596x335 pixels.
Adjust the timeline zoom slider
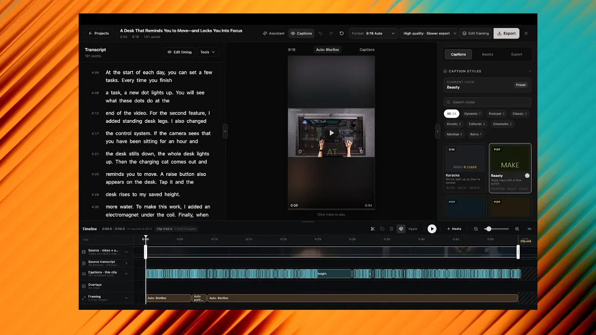[x=496, y=229]
